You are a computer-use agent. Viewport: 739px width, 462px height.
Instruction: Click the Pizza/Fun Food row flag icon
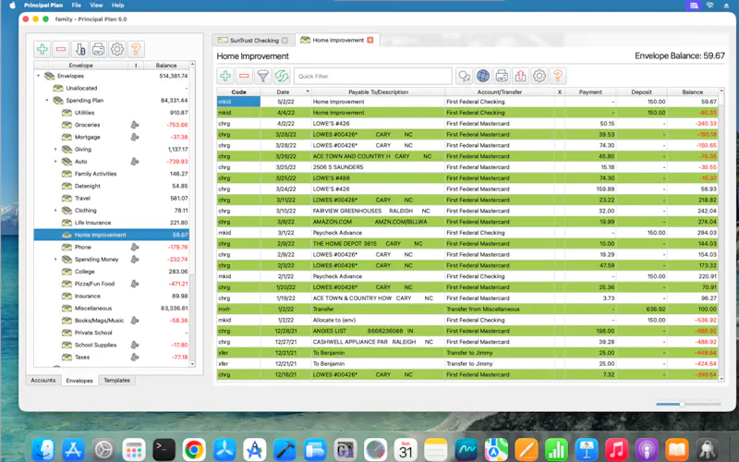tap(135, 284)
